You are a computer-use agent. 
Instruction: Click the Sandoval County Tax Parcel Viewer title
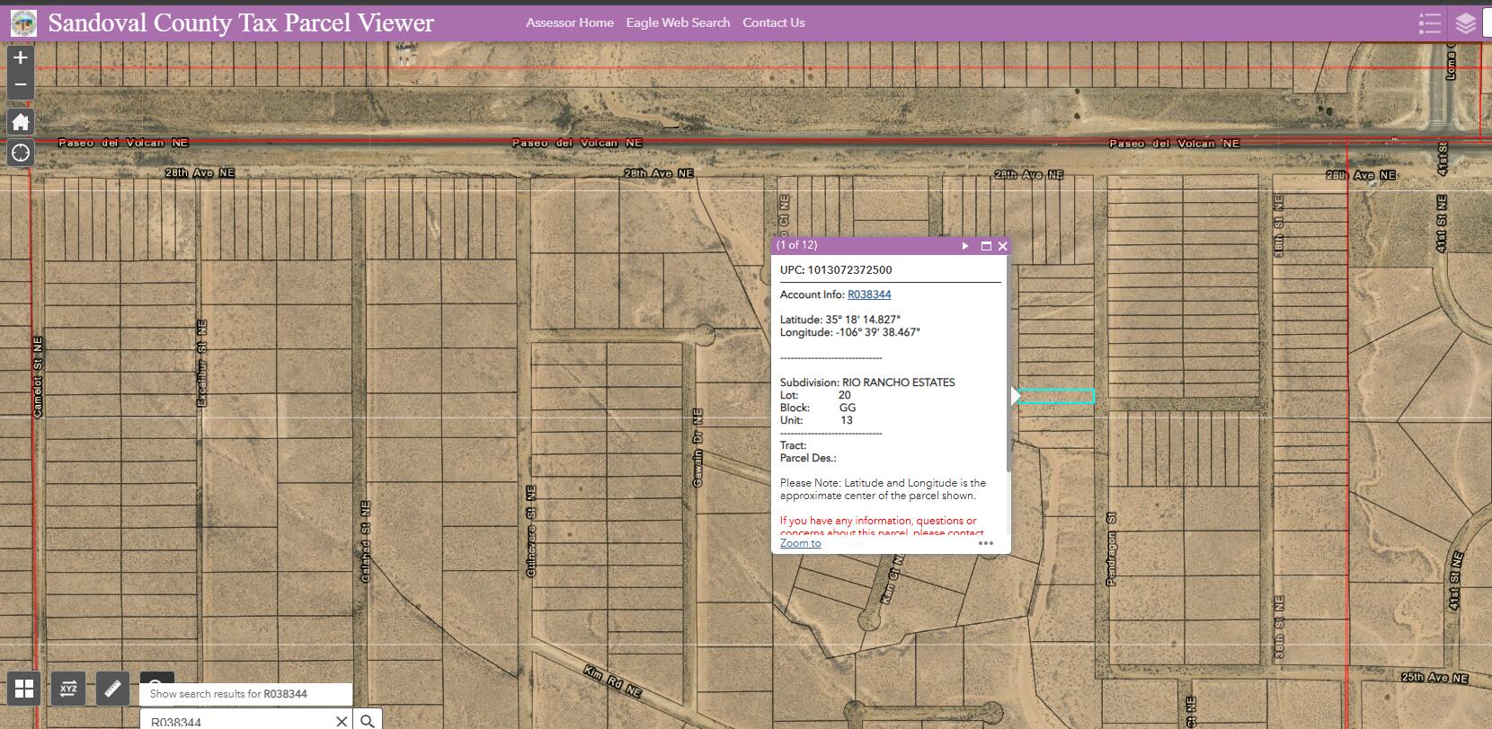(241, 23)
